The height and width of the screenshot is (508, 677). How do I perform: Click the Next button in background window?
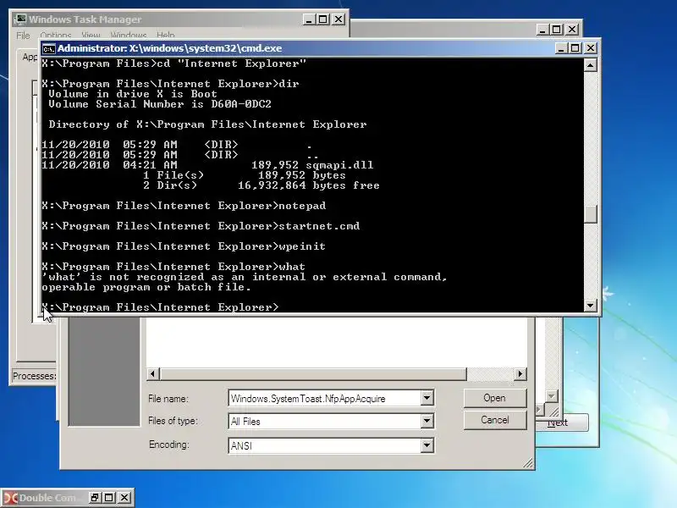point(562,422)
